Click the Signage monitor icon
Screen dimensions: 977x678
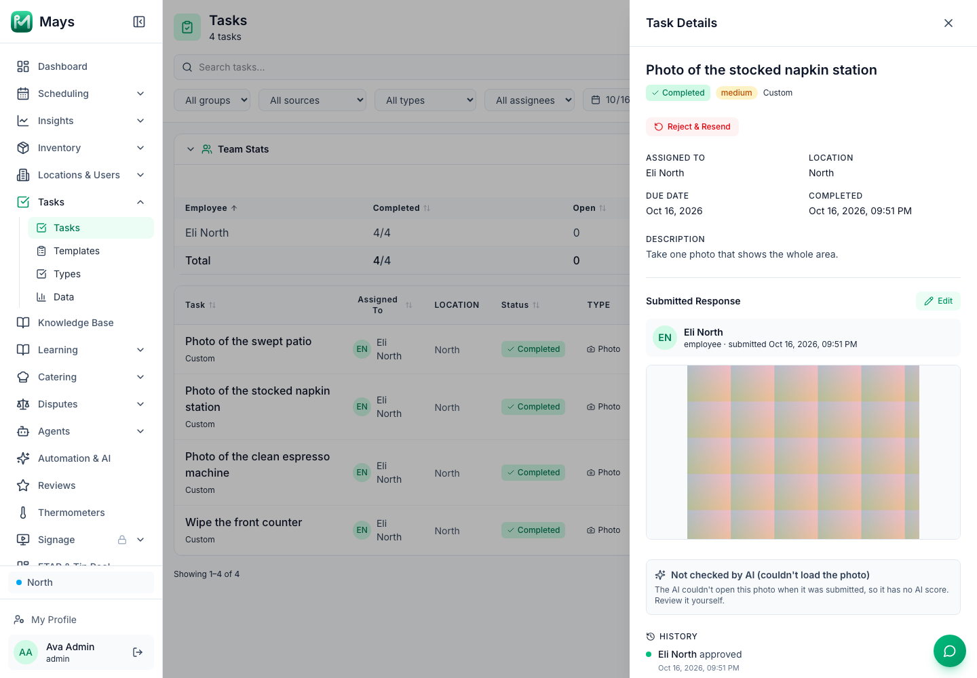click(23, 540)
